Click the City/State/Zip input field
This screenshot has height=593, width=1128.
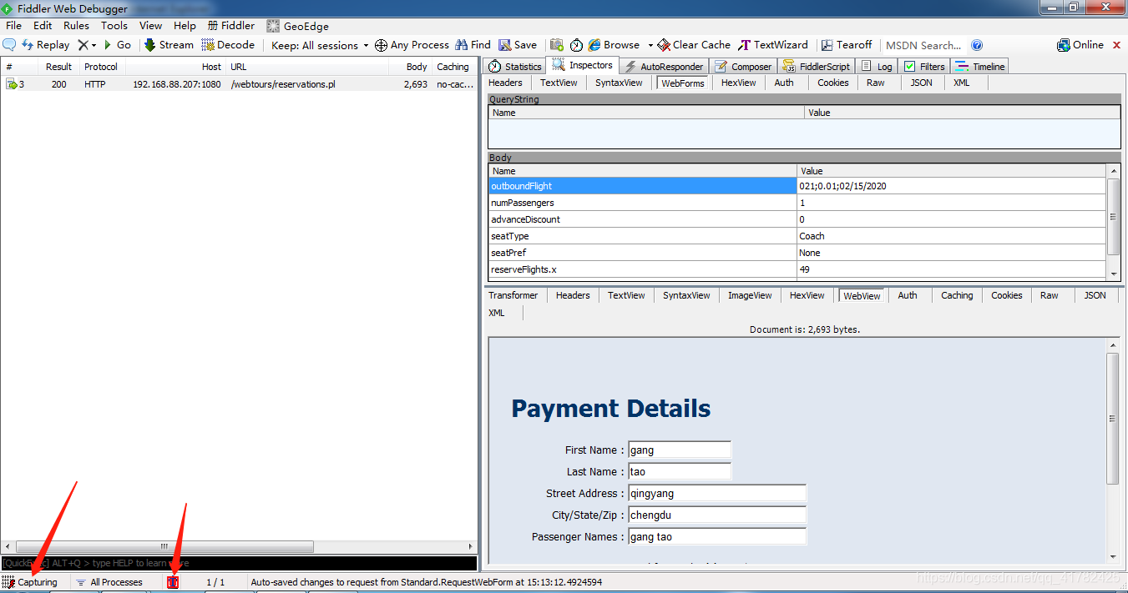[x=717, y=515]
